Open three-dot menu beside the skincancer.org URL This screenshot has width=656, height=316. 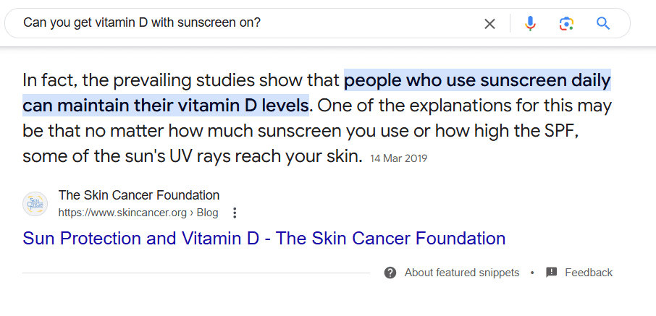(x=234, y=213)
